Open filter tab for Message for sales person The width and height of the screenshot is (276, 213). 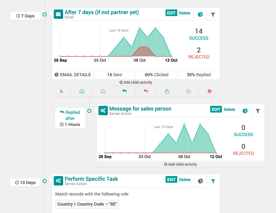point(258,111)
